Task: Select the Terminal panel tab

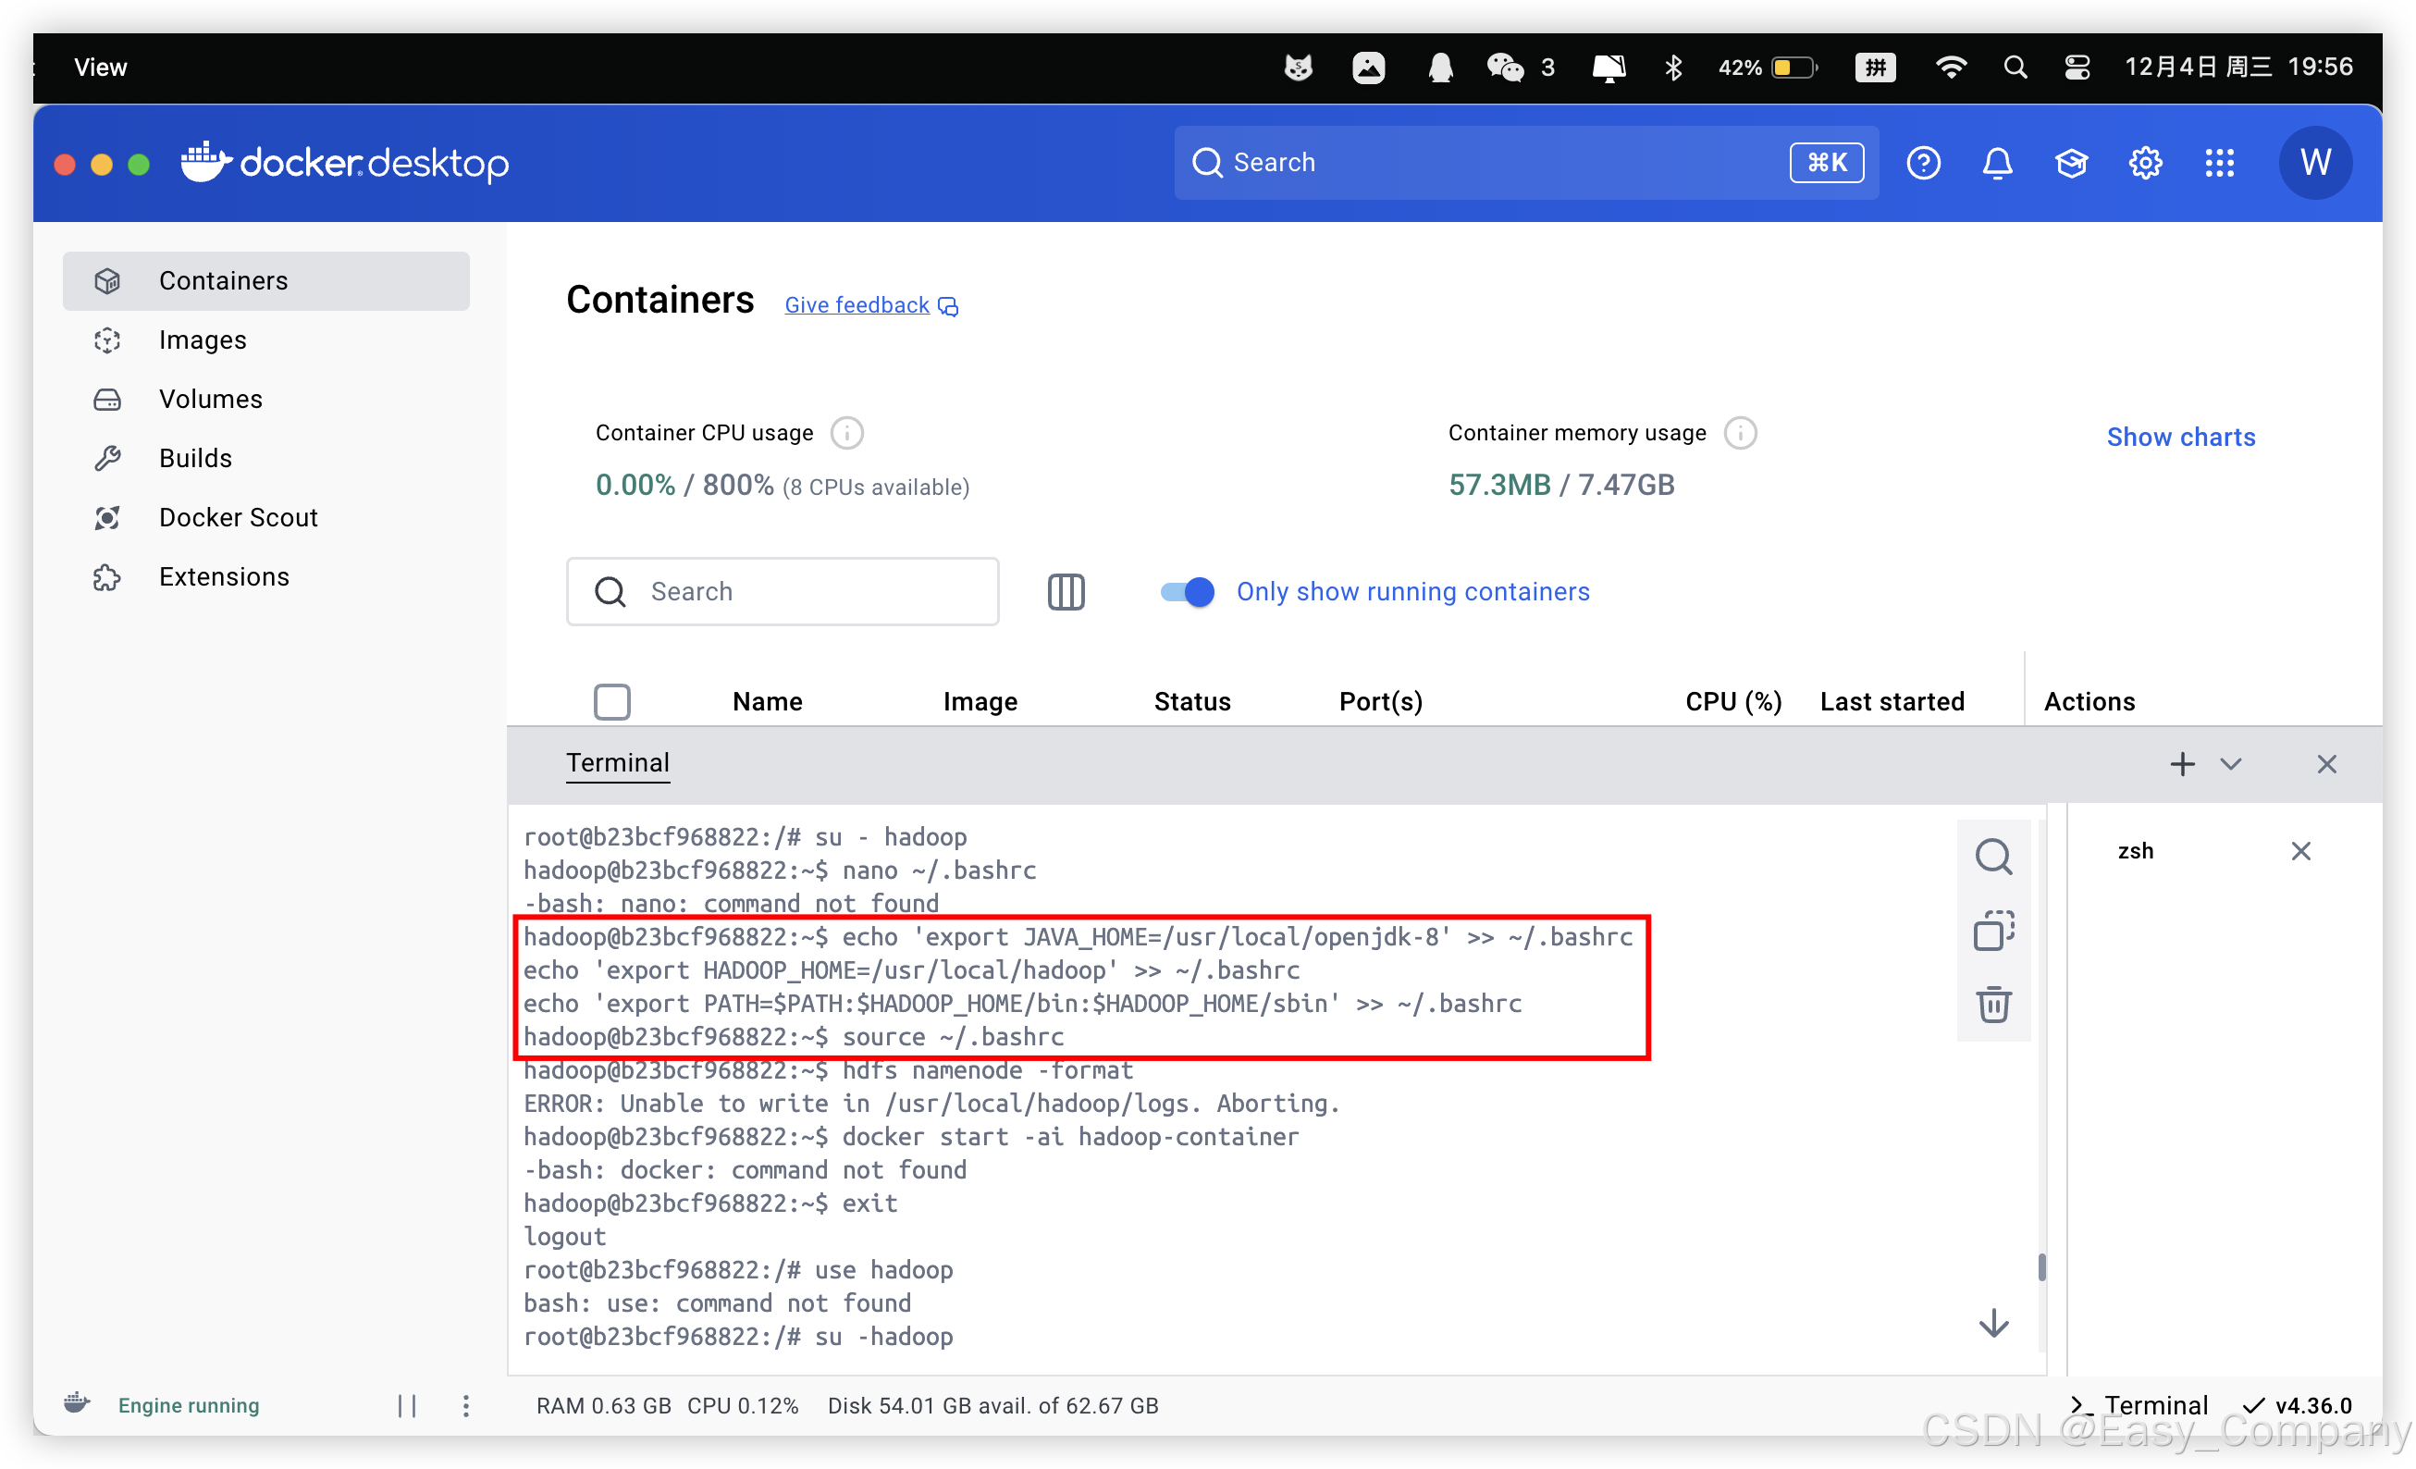Action: tap(618, 763)
